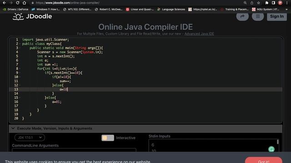Accept cookies with the Got it! button
291x163 pixels.
click(x=264, y=160)
